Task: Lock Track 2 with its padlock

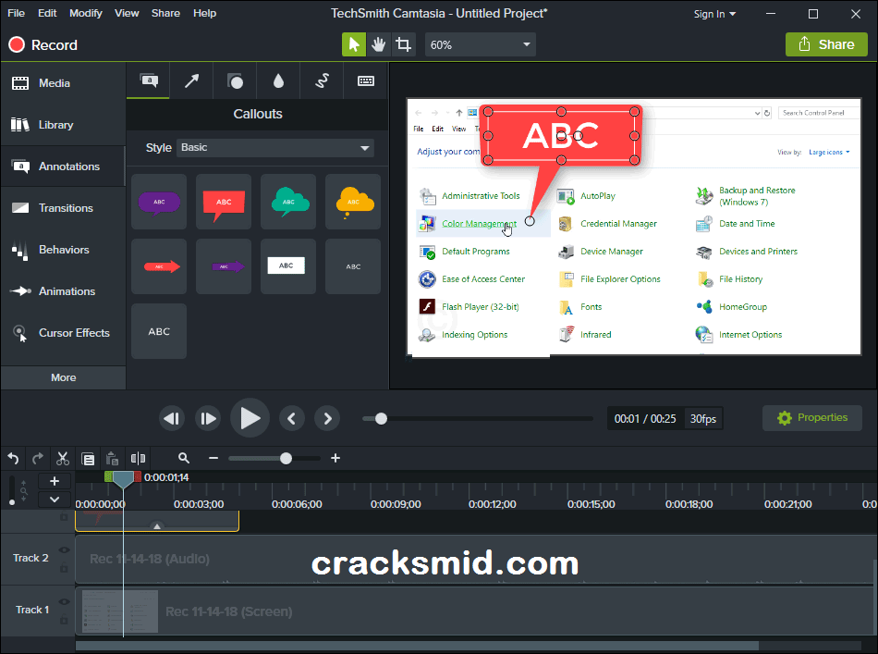Action: pos(64,568)
